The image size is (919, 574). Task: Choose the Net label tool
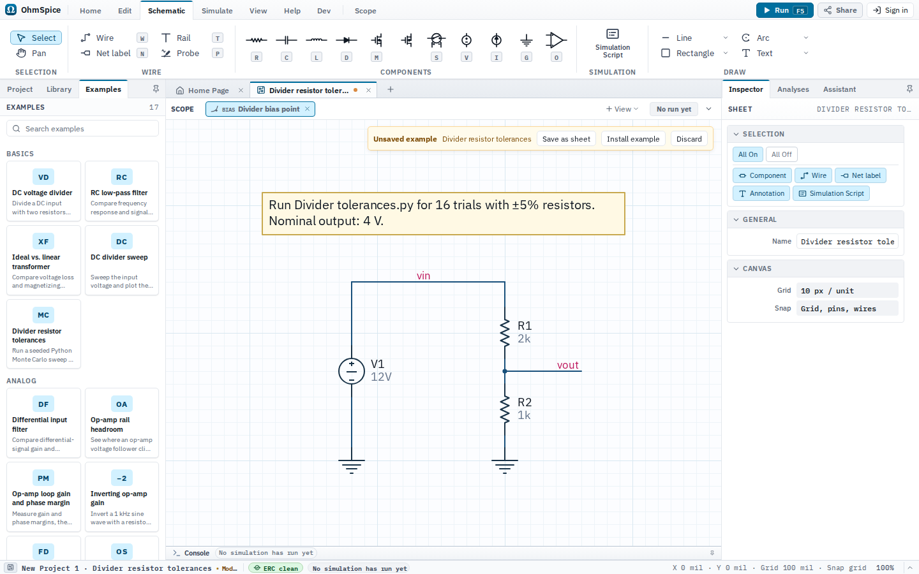pos(113,53)
